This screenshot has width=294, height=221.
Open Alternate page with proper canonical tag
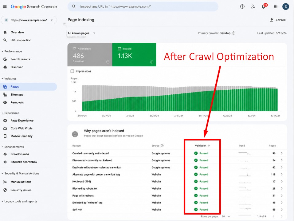(177, 175)
